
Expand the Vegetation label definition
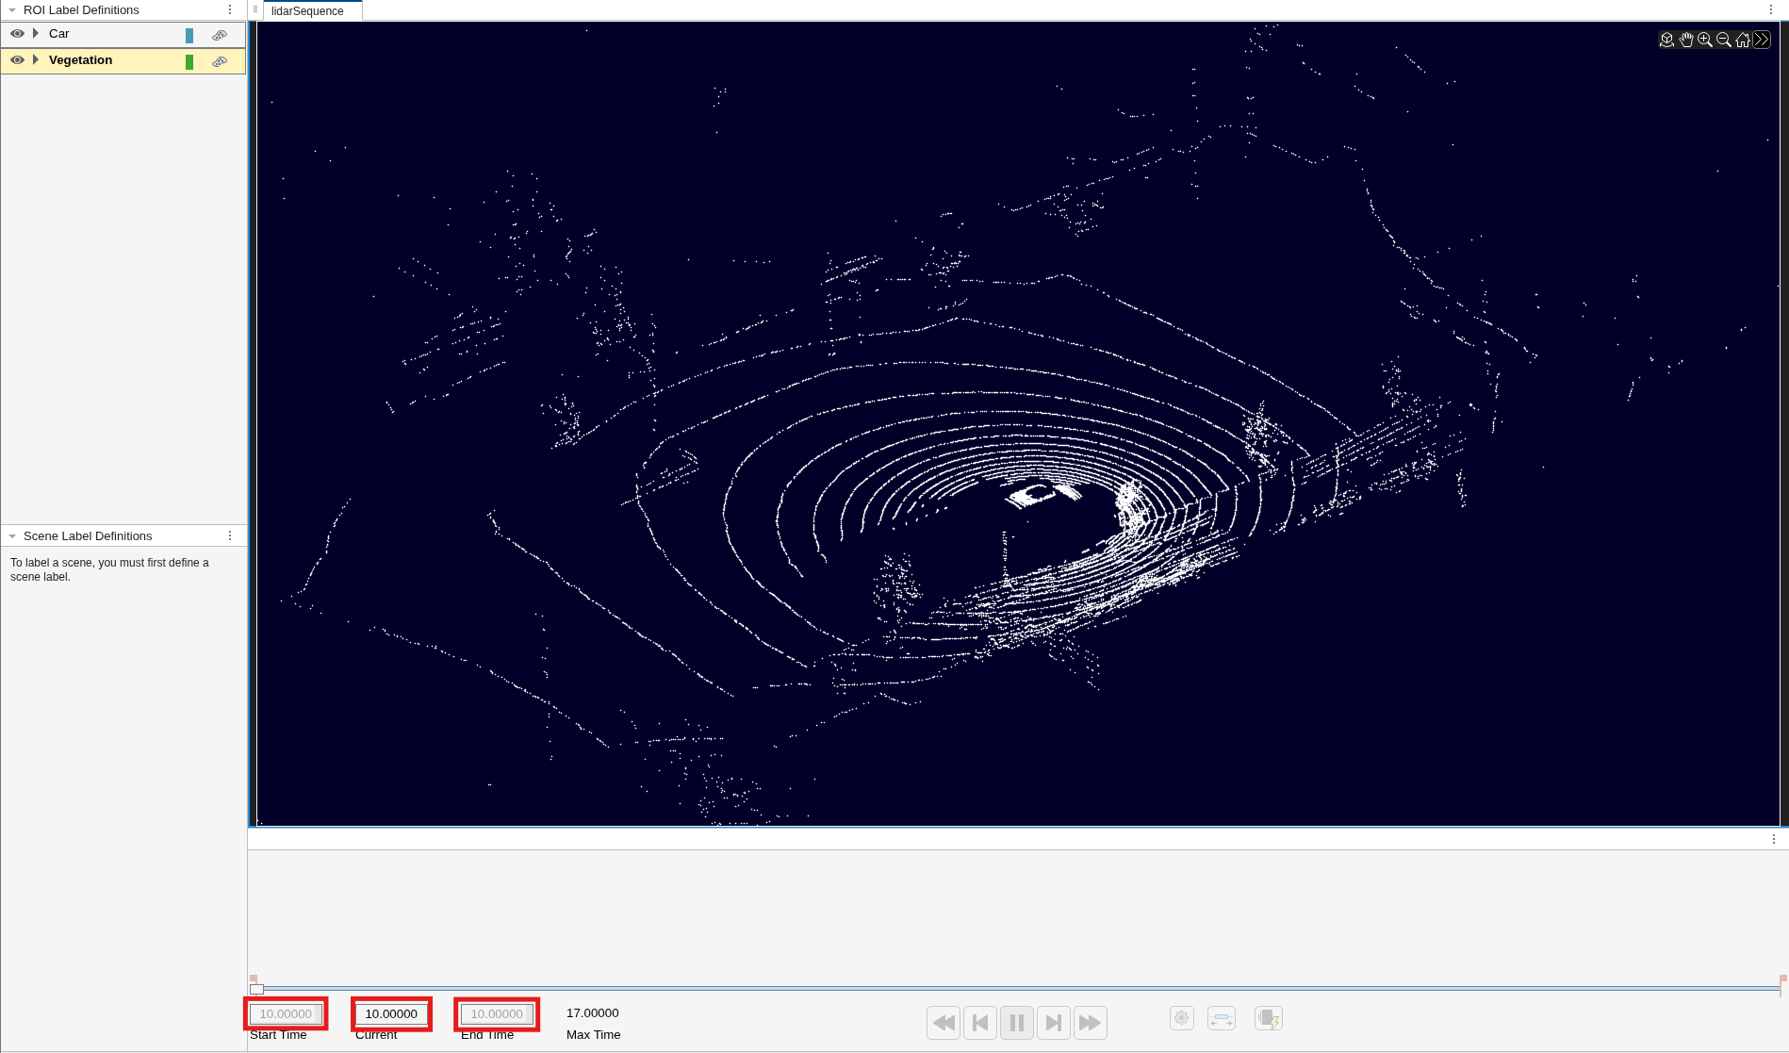[x=36, y=59]
